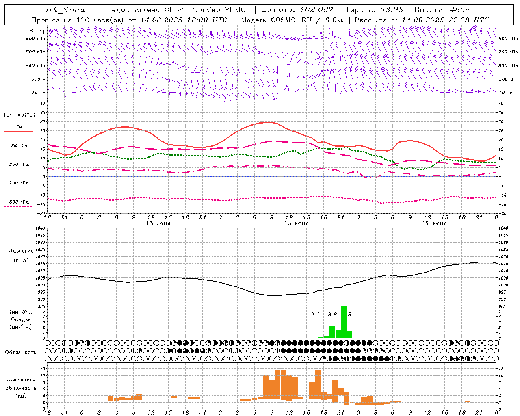This screenshot has width=520, height=416.
Task: Click the Облачность cloud cover label
Action: point(21,352)
